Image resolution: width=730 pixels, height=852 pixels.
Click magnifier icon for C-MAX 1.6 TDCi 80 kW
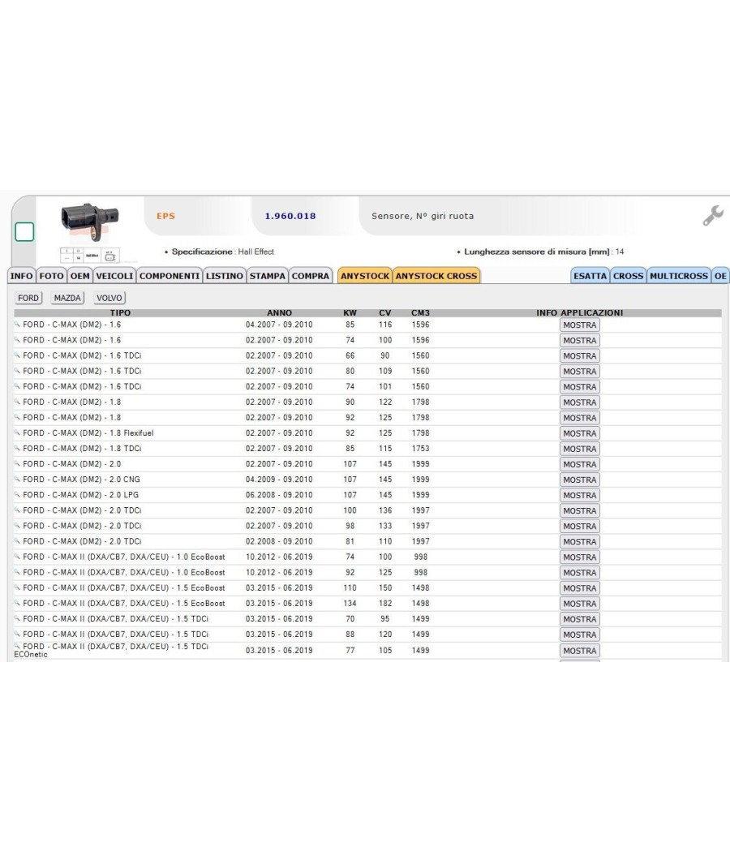(x=17, y=370)
